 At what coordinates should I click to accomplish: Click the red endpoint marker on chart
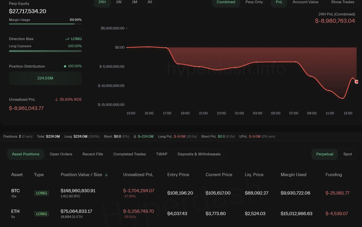tap(357, 82)
